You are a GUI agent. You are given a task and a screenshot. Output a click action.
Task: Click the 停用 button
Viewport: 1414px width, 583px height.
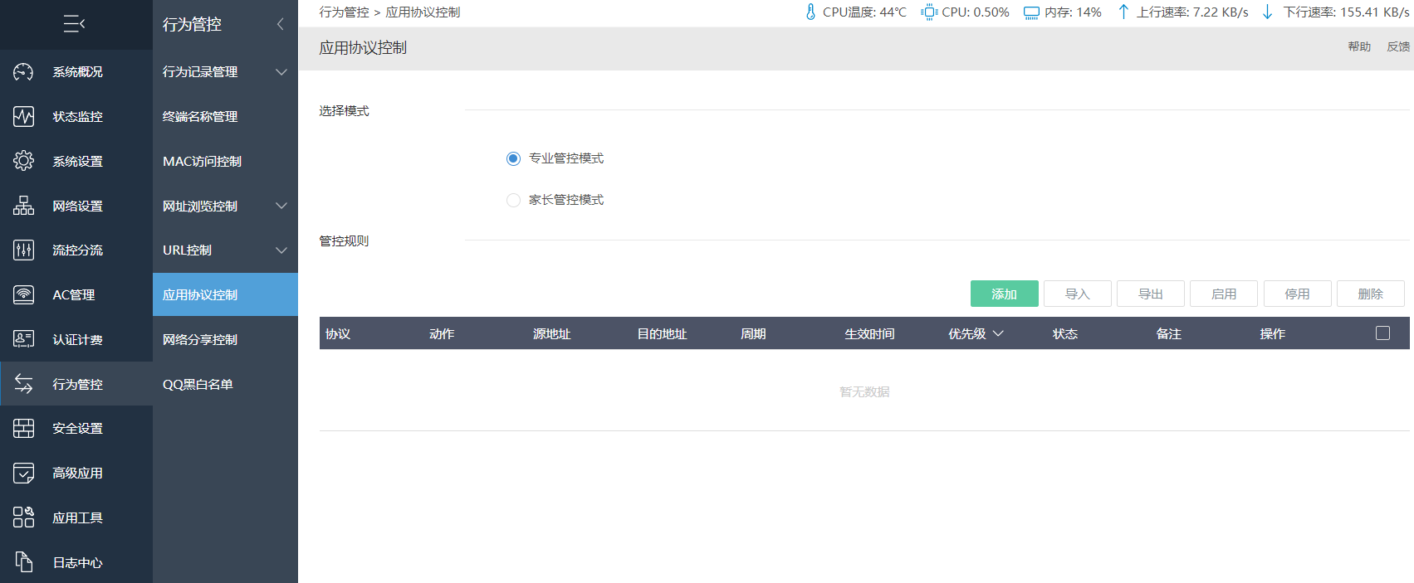[x=1297, y=294]
